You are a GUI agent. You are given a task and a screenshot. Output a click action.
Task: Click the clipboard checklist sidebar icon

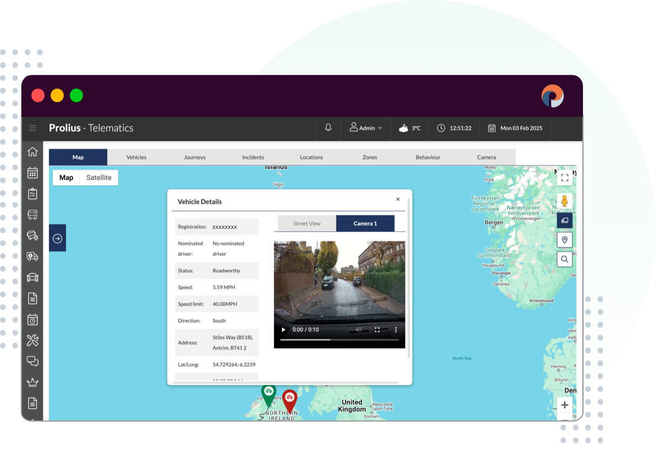pyautogui.click(x=33, y=193)
